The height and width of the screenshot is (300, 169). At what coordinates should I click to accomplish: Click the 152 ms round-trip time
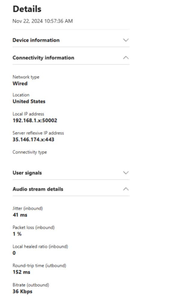[22, 272]
